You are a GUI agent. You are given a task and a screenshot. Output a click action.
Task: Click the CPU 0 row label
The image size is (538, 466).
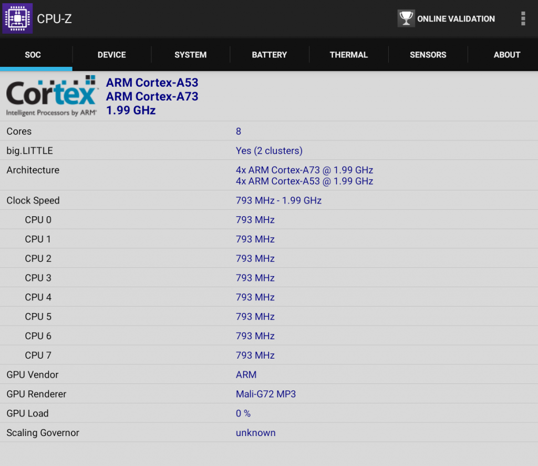pos(38,220)
